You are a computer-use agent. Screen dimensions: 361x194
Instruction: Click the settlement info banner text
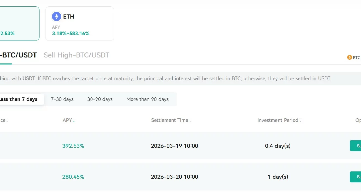[x=165, y=78]
